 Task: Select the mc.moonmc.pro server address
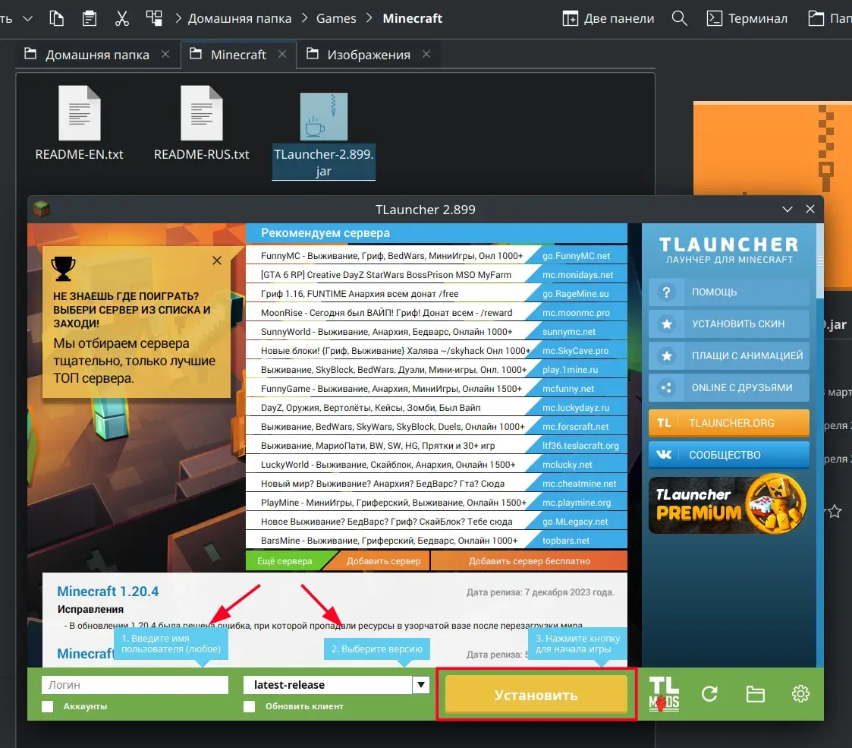[576, 313]
